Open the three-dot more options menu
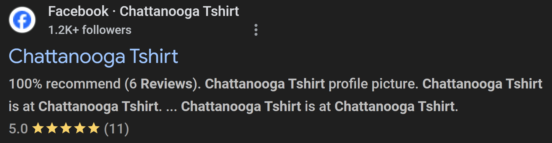Viewport: 552px width, 143px height. point(256,30)
